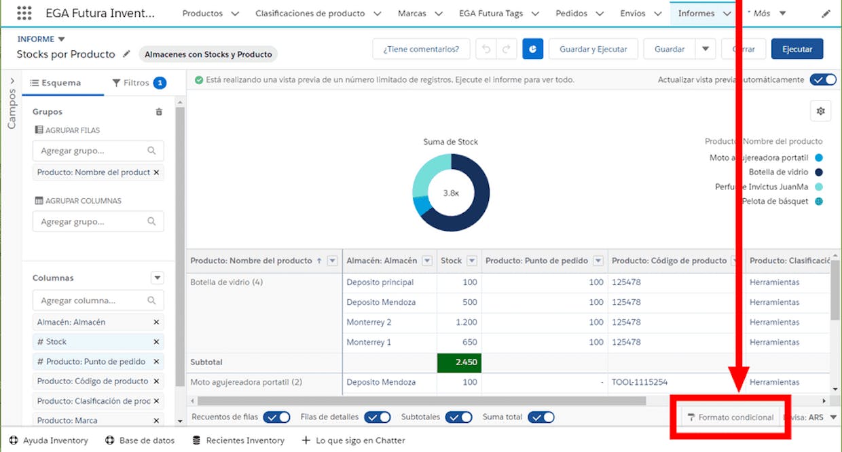Toggle Suma total switch
Image resolution: width=842 pixels, height=452 pixels.
tap(541, 417)
